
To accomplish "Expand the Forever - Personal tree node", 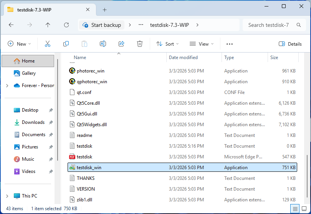I will (x=7, y=86).
